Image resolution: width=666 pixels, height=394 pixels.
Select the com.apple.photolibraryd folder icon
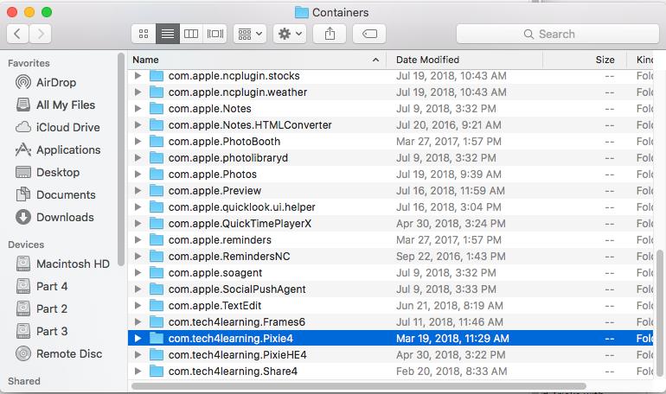(x=157, y=158)
